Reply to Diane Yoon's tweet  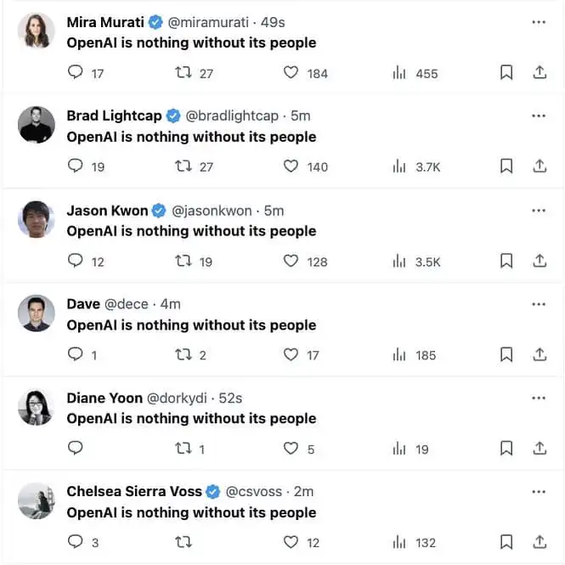pos(76,449)
